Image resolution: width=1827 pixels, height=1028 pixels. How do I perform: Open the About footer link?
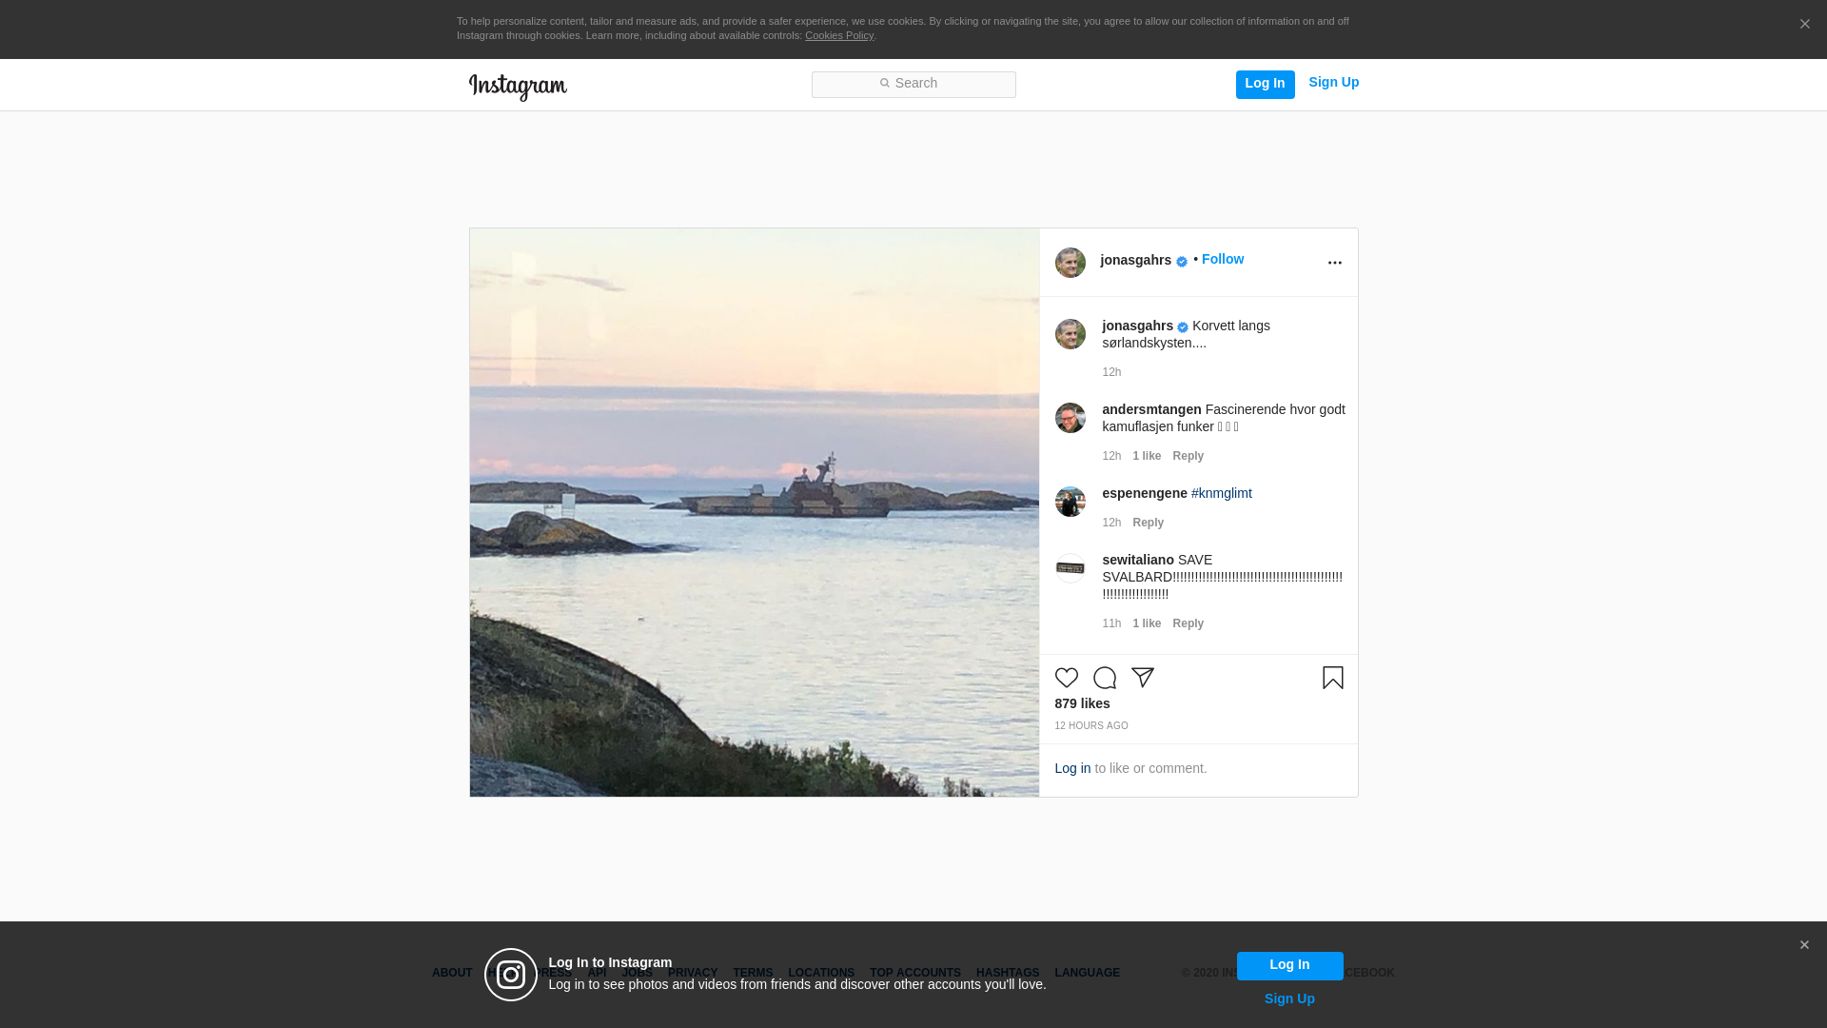click(452, 973)
